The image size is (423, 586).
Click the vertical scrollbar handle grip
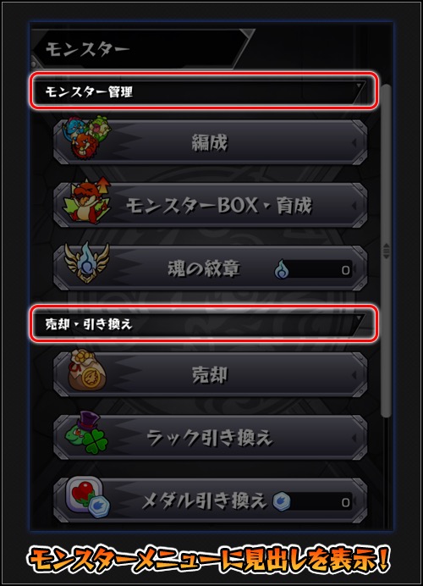coord(387,251)
